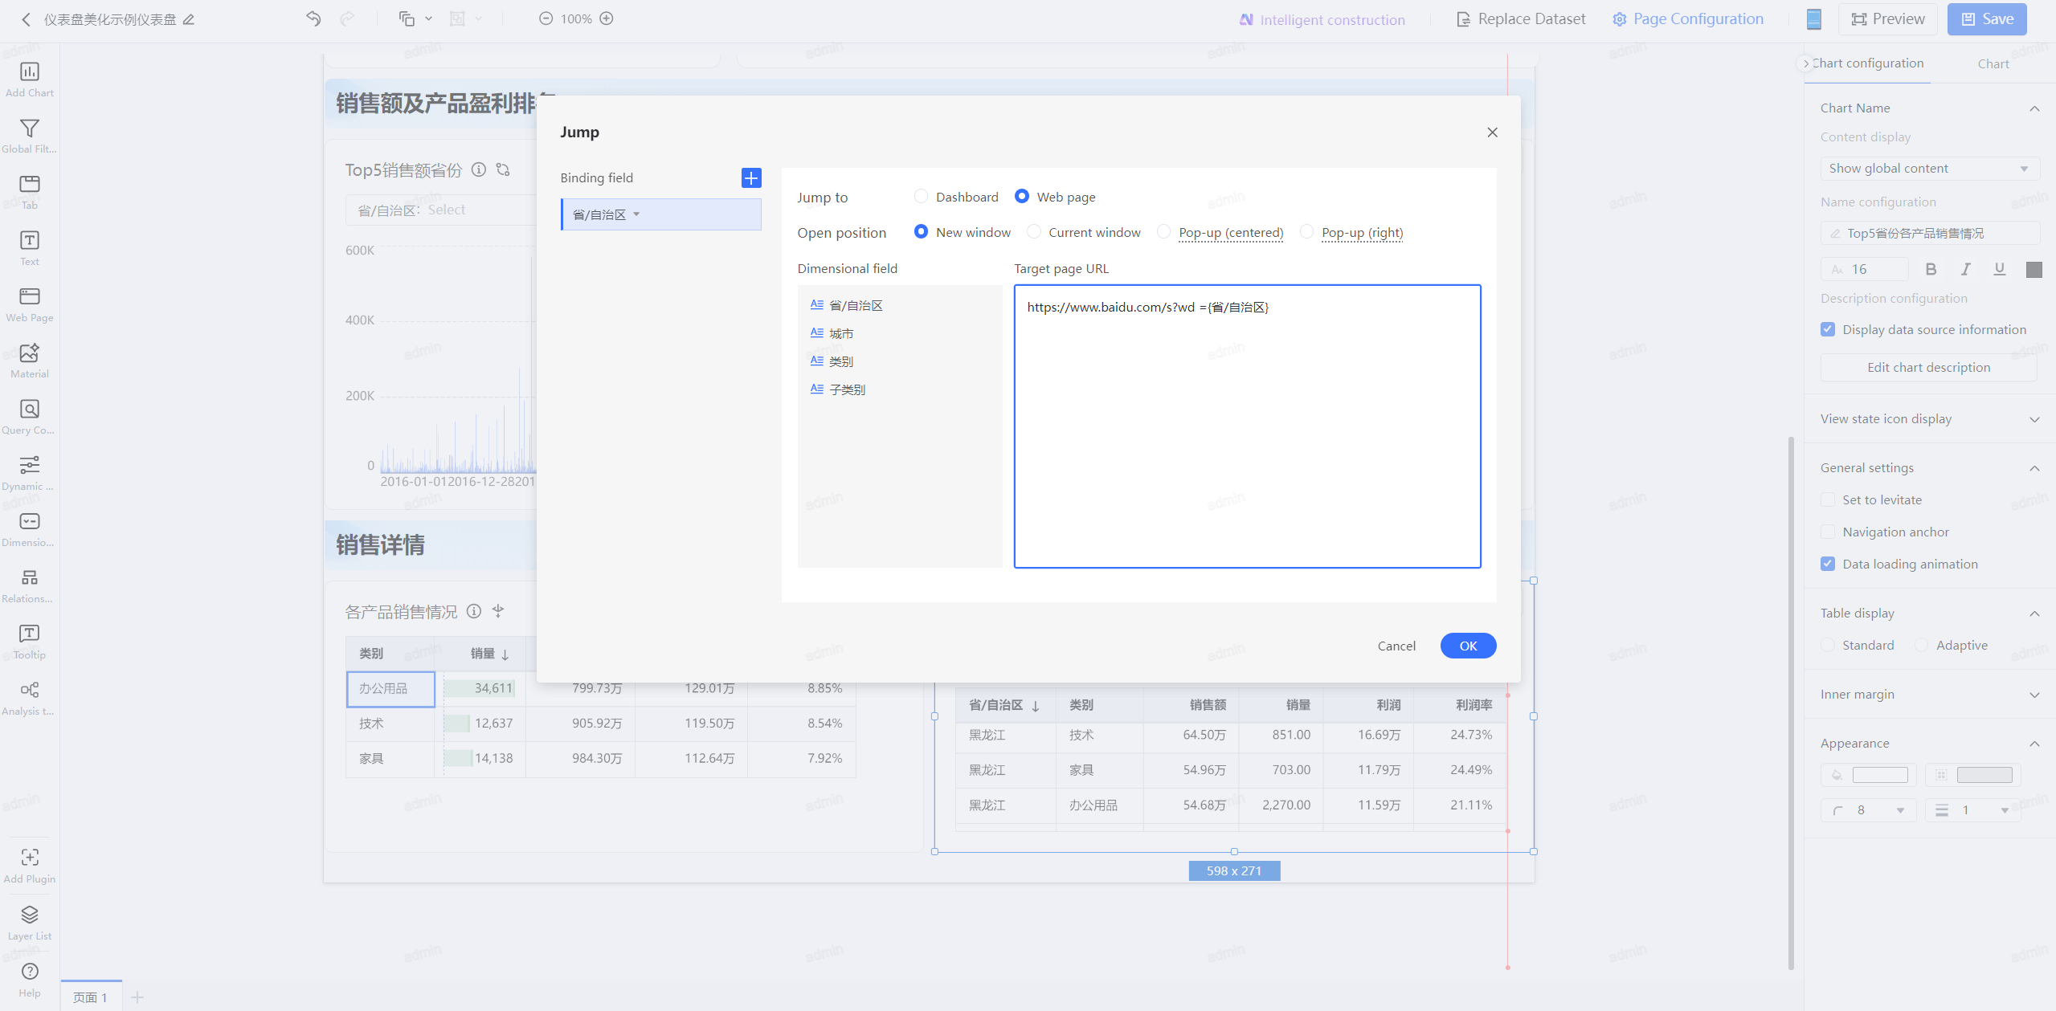The width and height of the screenshot is (2056, 1011).
Task: Enable Set to levitate checkbox
Action: coord(1828,499)
